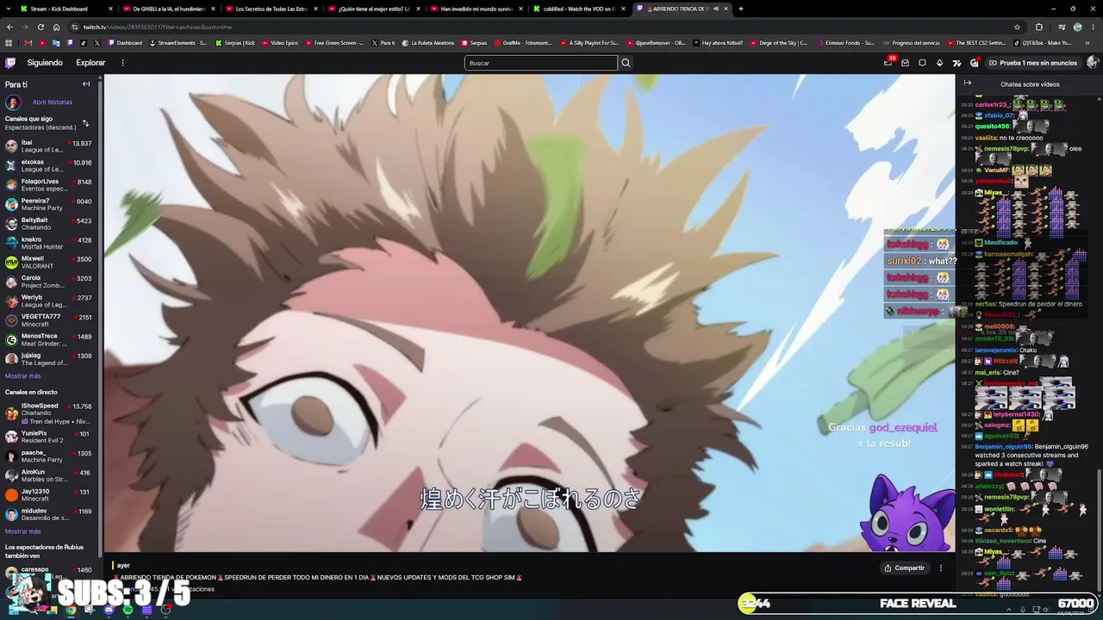This screenshot has width=1103, height=620.
Task: Expand Mostrar más under followed channels
Action: tap(22, 376)
